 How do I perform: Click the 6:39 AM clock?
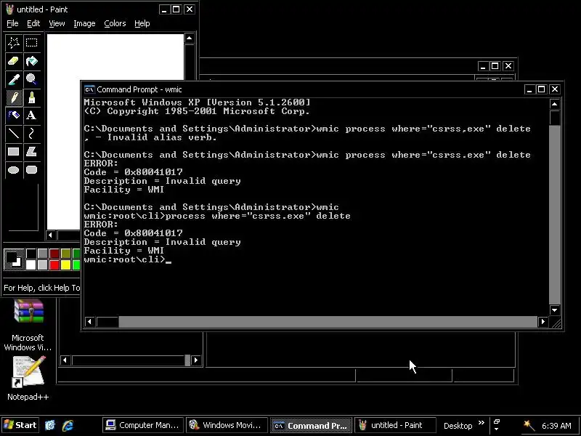coord(556,426)
